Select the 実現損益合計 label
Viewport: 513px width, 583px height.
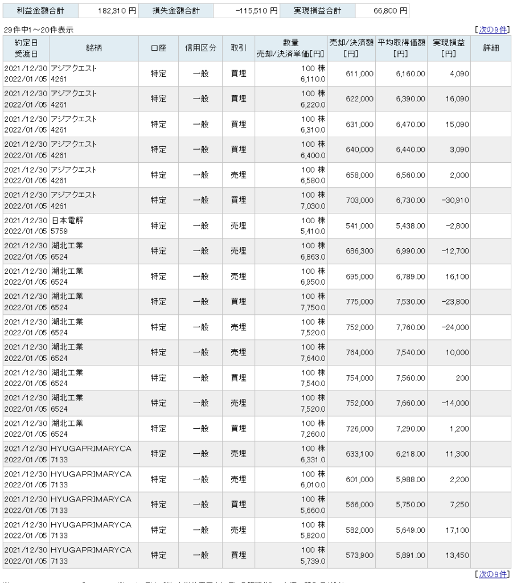point(318,11)
